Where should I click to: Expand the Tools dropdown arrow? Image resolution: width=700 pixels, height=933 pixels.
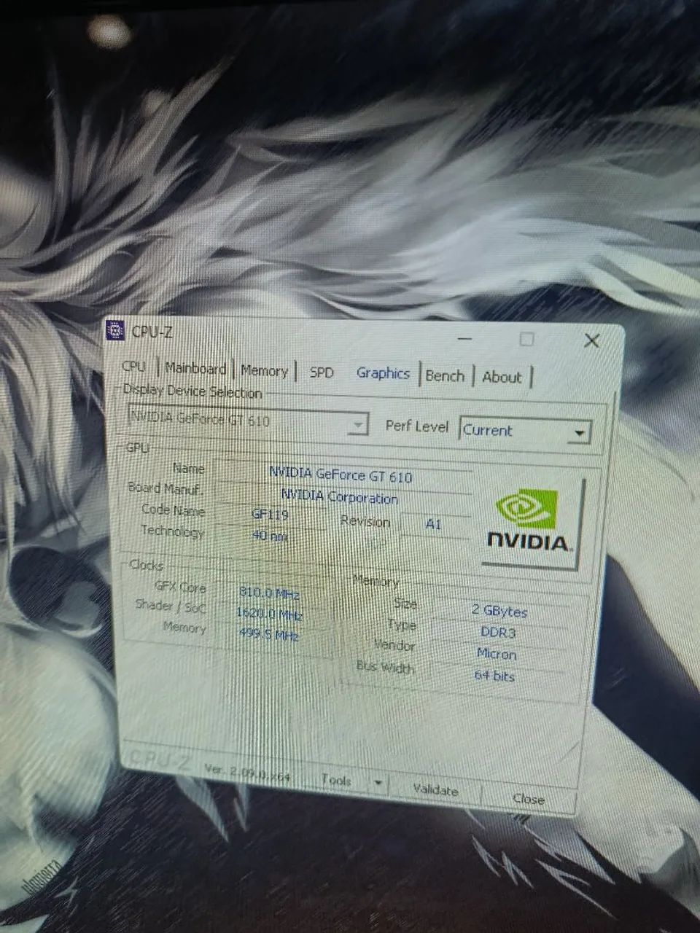(378, 784)
